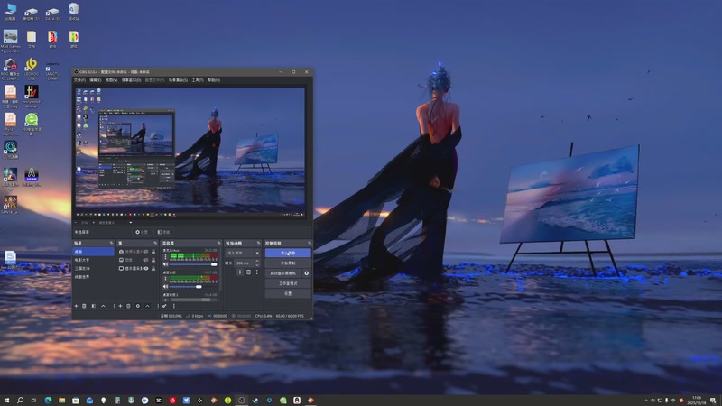Open virtual camera settings gear icon

(306, 273)
